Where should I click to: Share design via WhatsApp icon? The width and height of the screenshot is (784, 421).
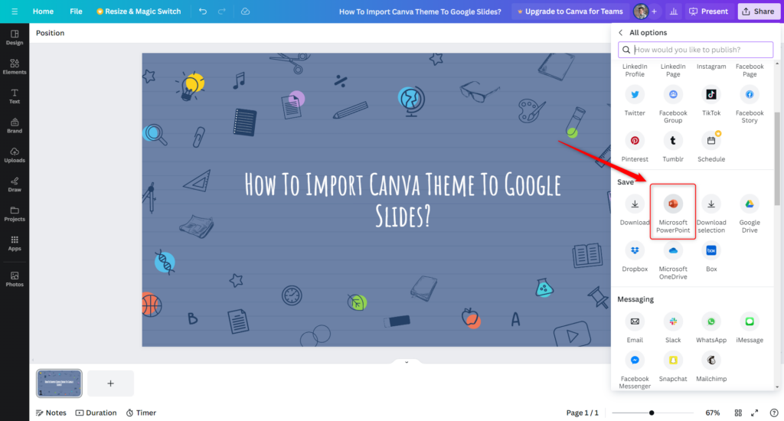coord(711,322)
